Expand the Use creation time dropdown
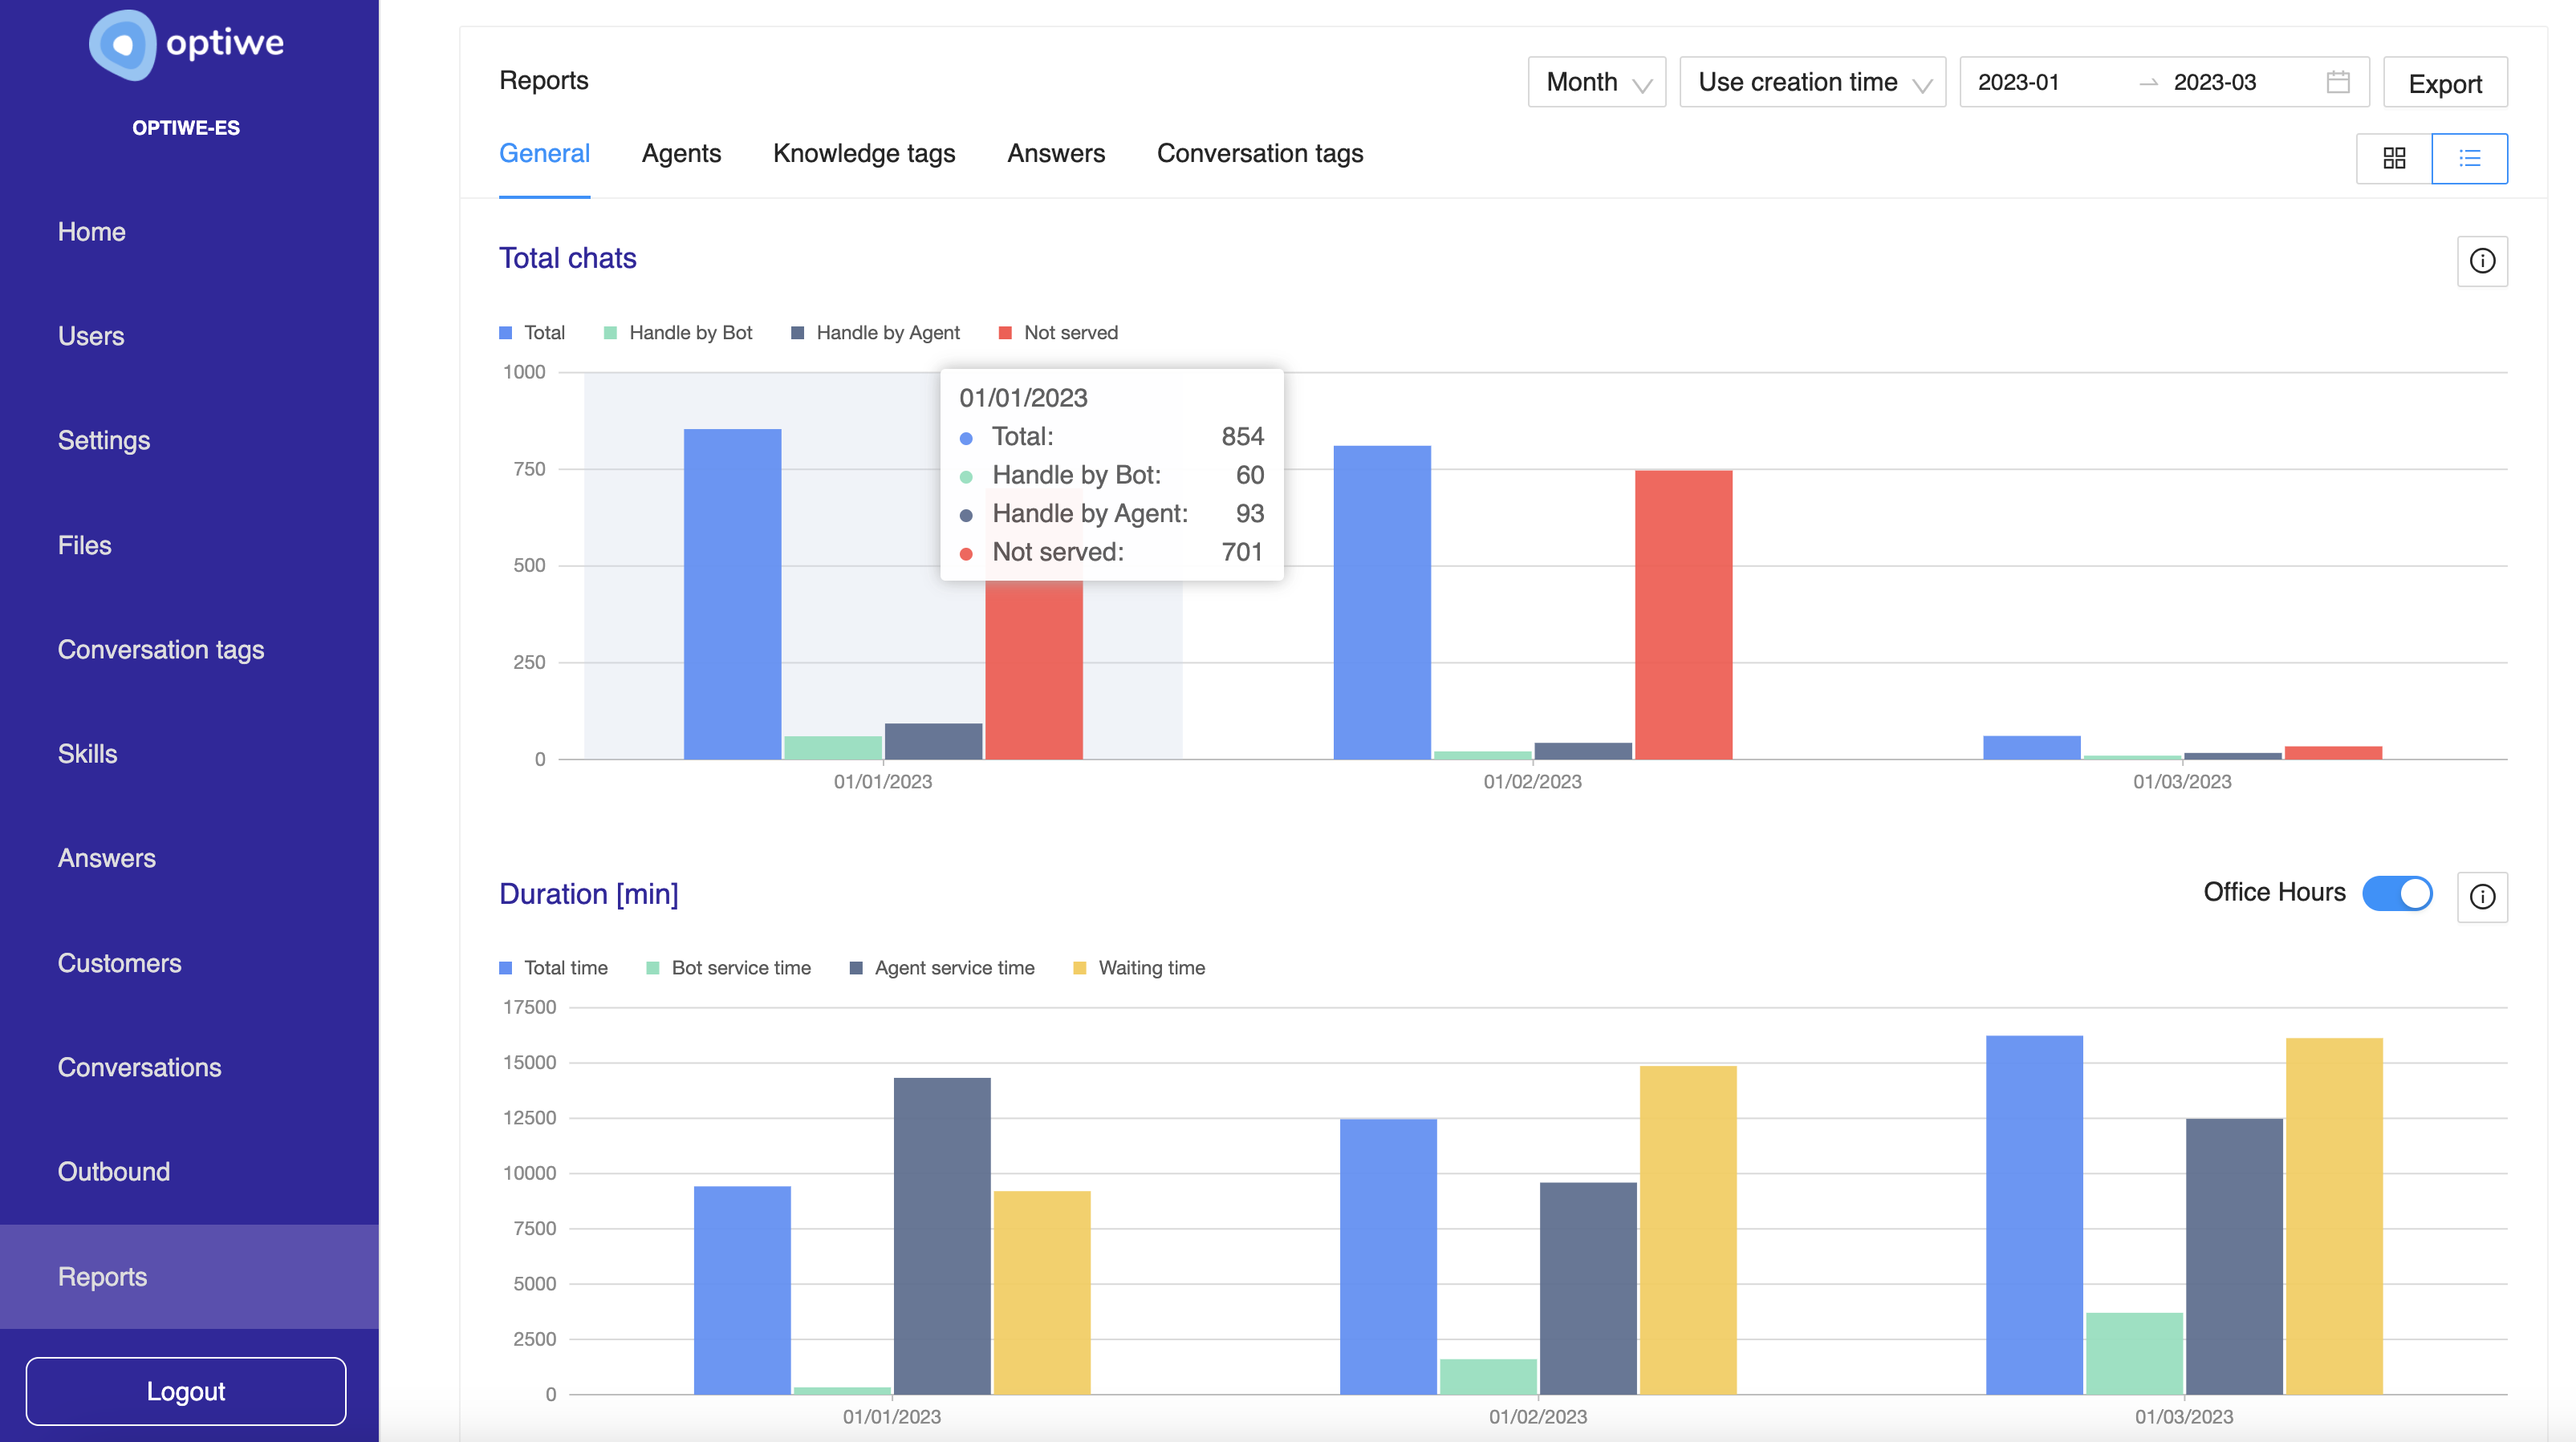 tap(1811, 82)
